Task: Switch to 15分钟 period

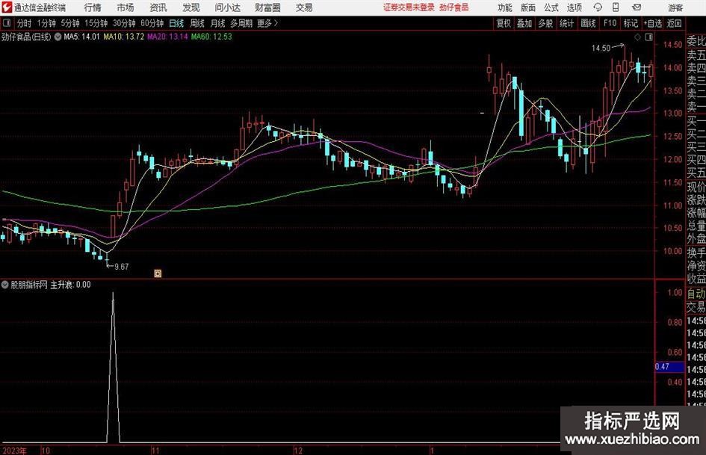Action: 96,23
